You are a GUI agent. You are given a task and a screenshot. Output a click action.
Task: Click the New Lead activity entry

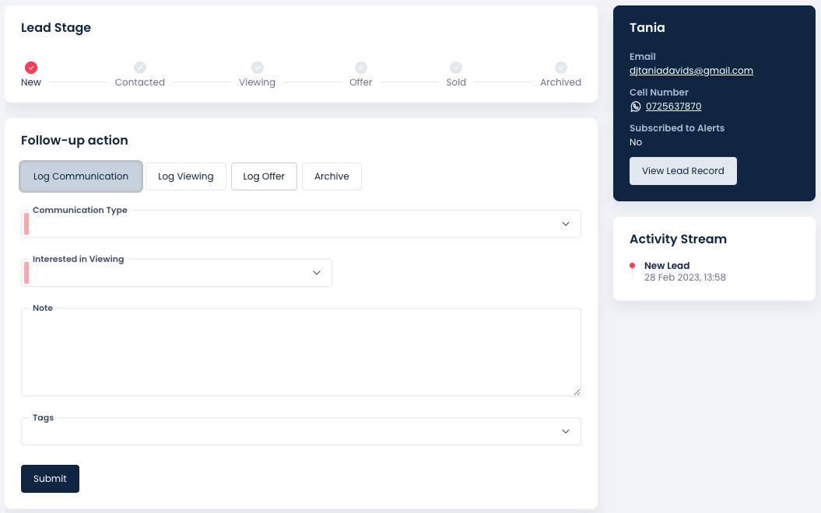click(667, 266)
